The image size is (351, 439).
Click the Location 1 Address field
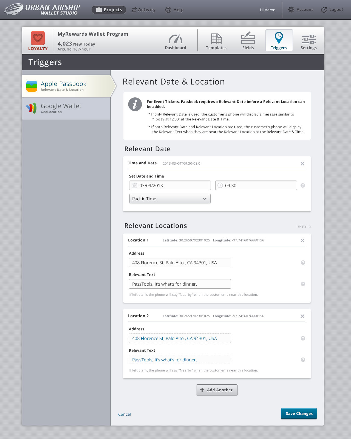[180, 263]
